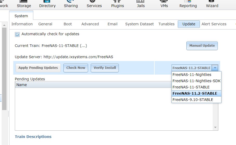Open the VMs section in top navigation
The width and height of the screenshot is (236, 145).
[164, 4]
